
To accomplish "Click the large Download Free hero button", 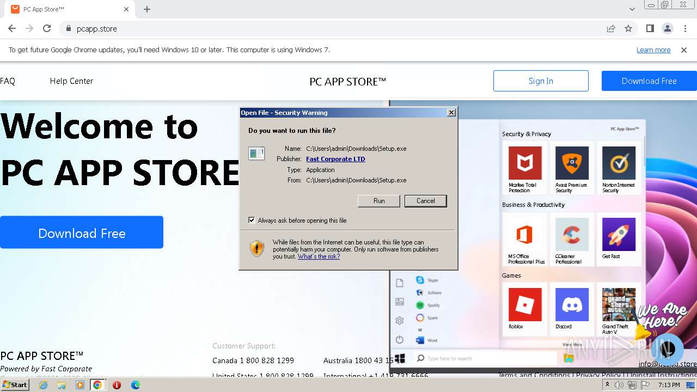I will coord(82,232).
